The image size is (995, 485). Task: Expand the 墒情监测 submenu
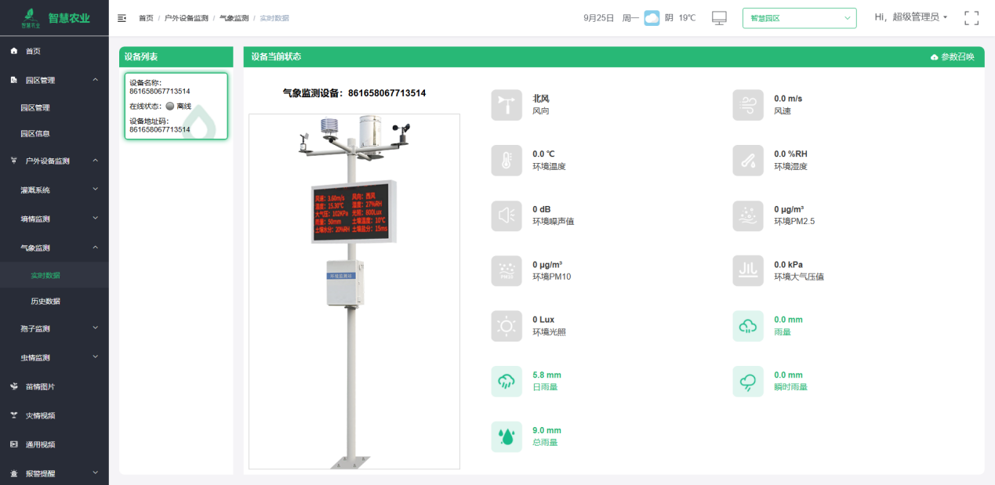pos(95,219)
